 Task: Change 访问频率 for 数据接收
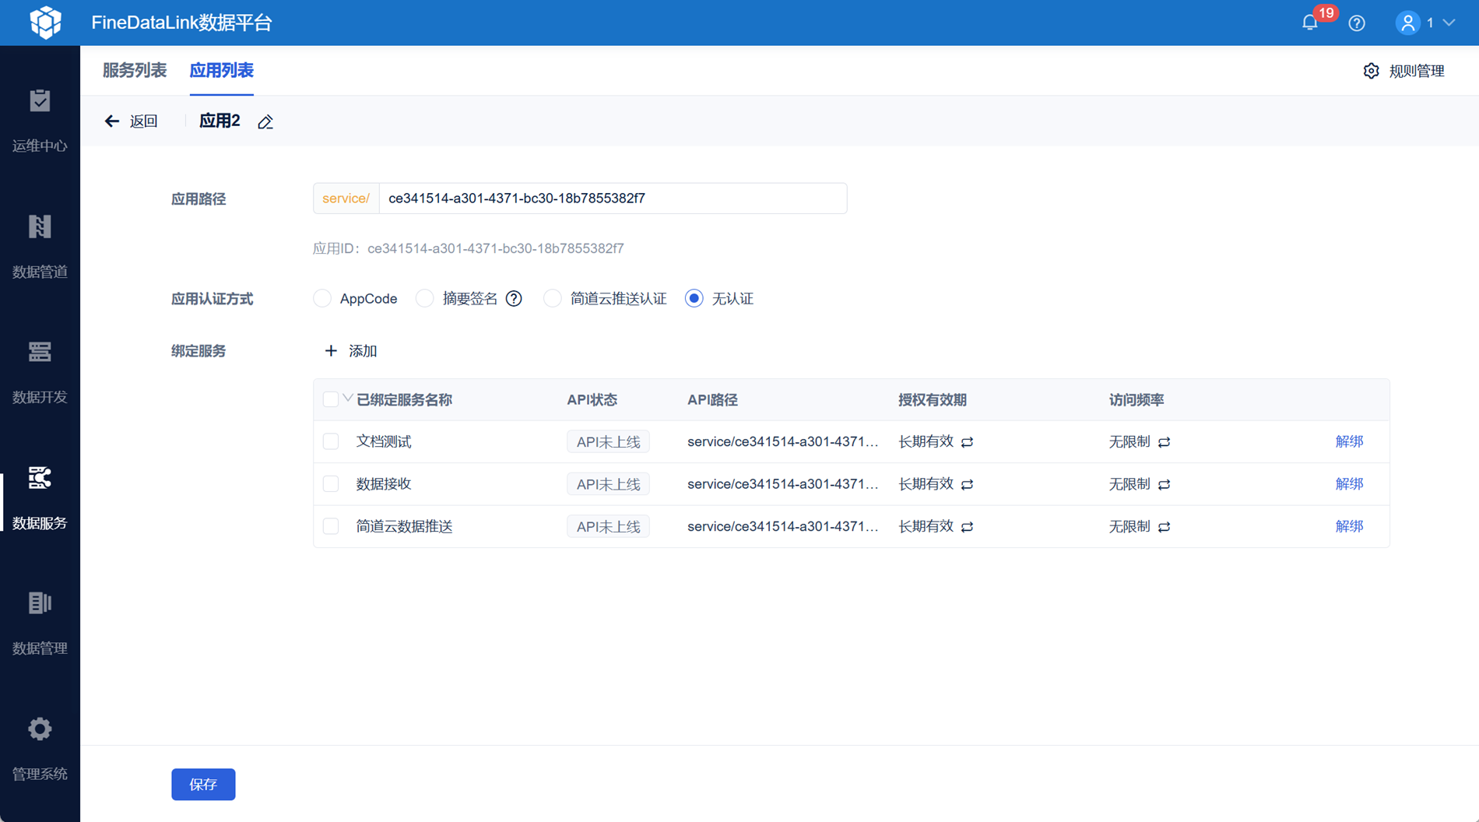1165,484
